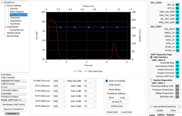Select the System Diagnostics radio button

(x=151, y=80)
